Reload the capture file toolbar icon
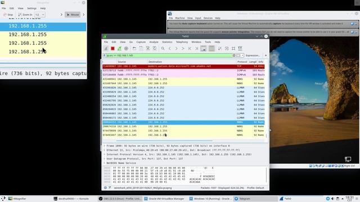Viewport: 360px width, 202px height. point(155,48)
